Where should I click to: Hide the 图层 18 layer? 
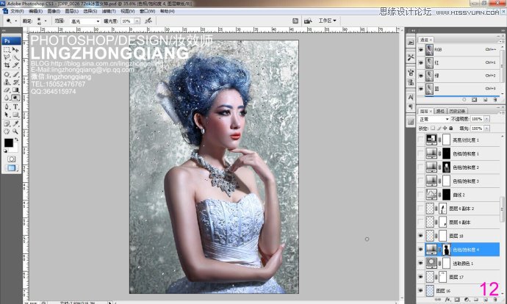(421, 236)
